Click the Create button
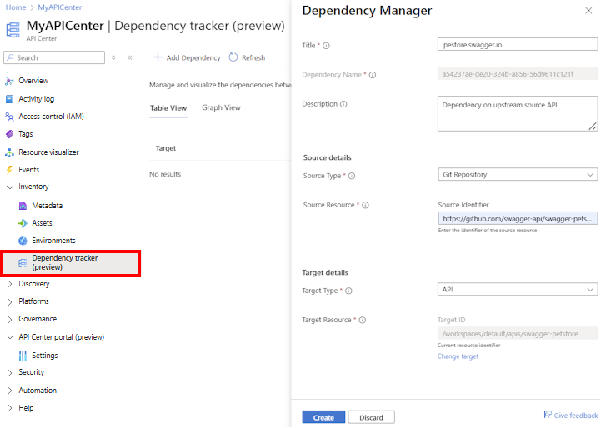 click(x=323, y=417)
